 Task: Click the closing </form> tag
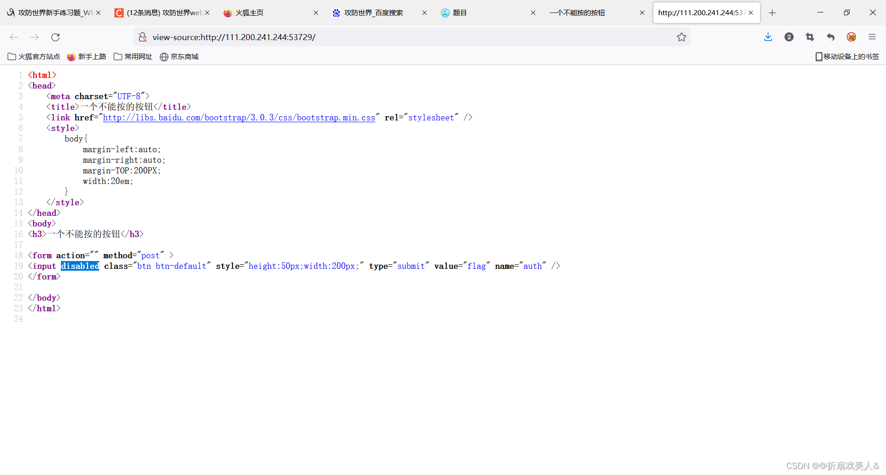(x=44, y=277)
